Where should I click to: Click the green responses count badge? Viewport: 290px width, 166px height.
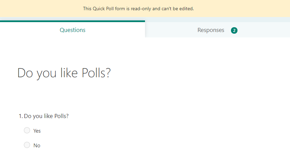click(x=234, y=30)
